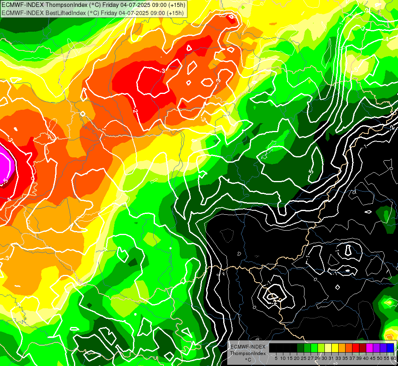Click the legend tick label 39
The width and height of the screenshot is (398, 366).
click(359, 358)
